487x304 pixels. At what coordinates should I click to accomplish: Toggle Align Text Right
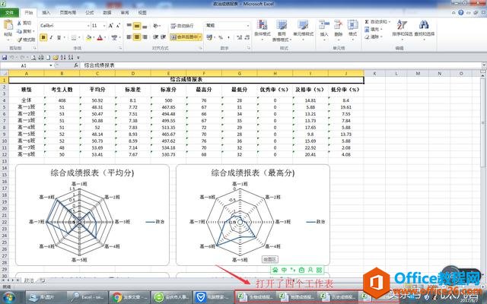(x=145, y=37)
